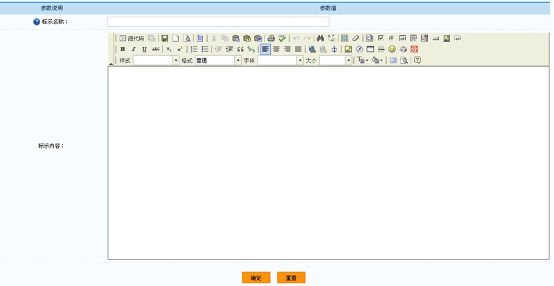Toggle blockquote formatting

pos(240,49)
